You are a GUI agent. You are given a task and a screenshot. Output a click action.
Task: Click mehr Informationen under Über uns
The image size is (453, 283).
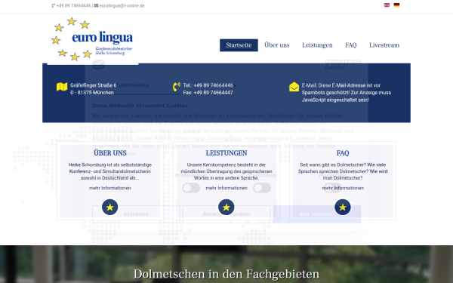[x=109, y=188]
